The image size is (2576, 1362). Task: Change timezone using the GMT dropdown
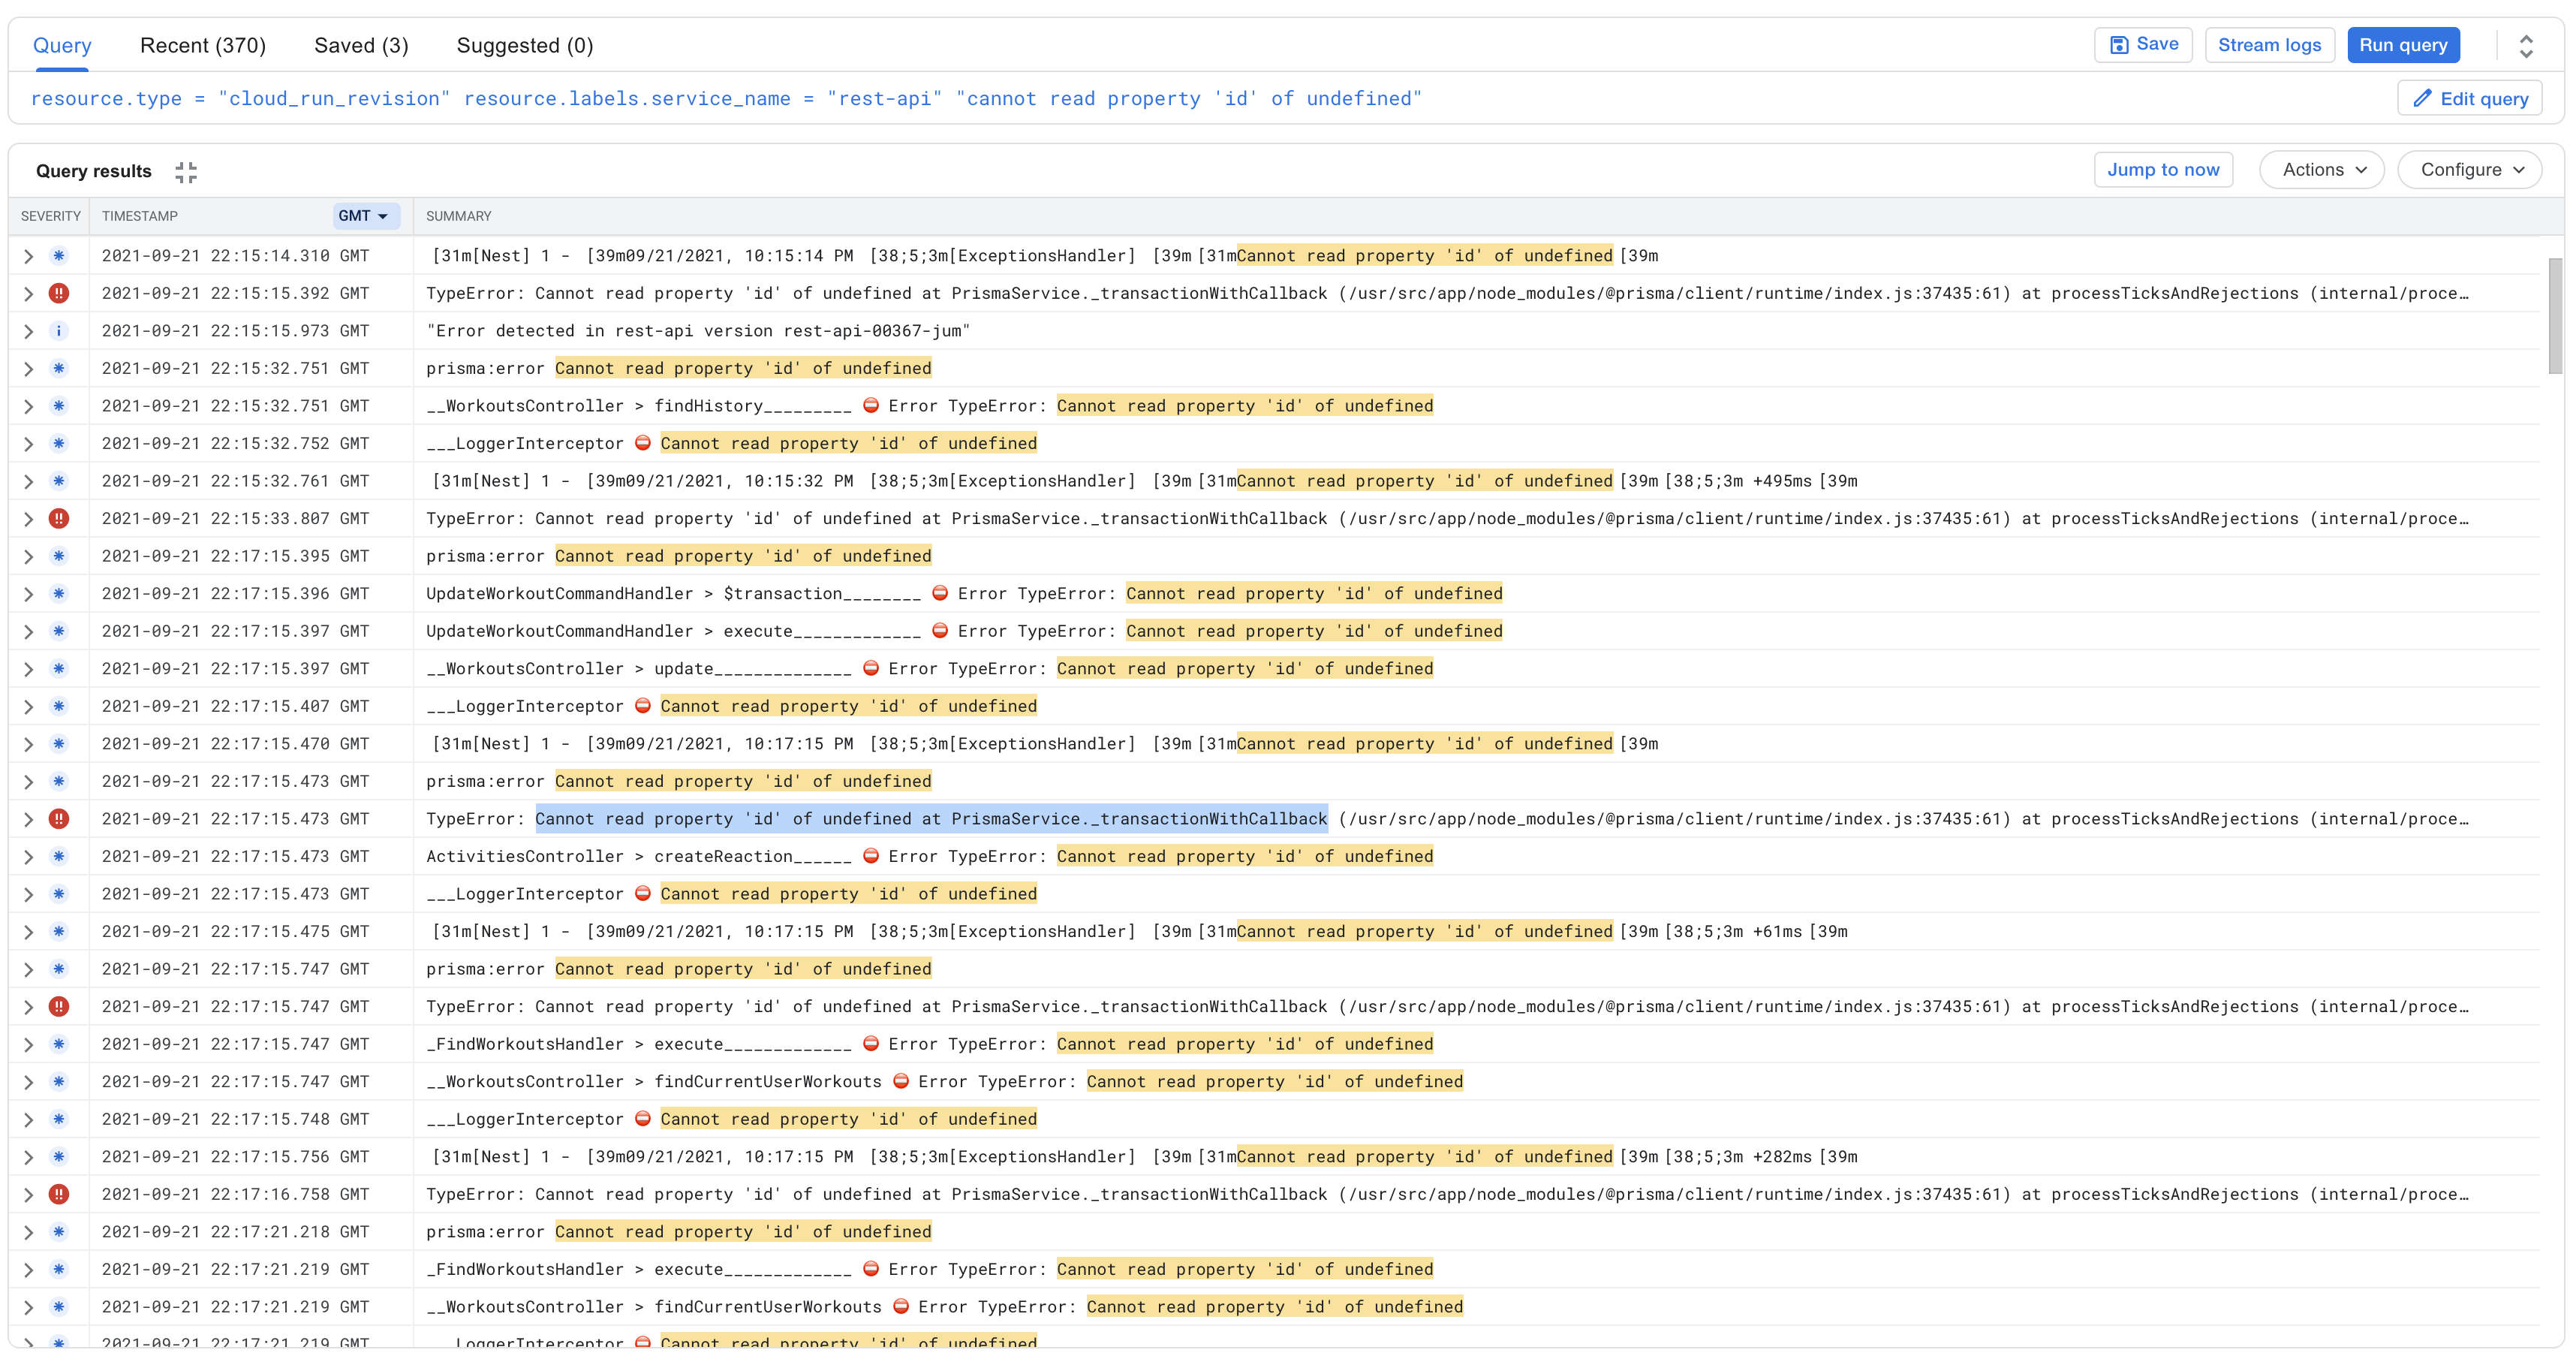(366, 216)
